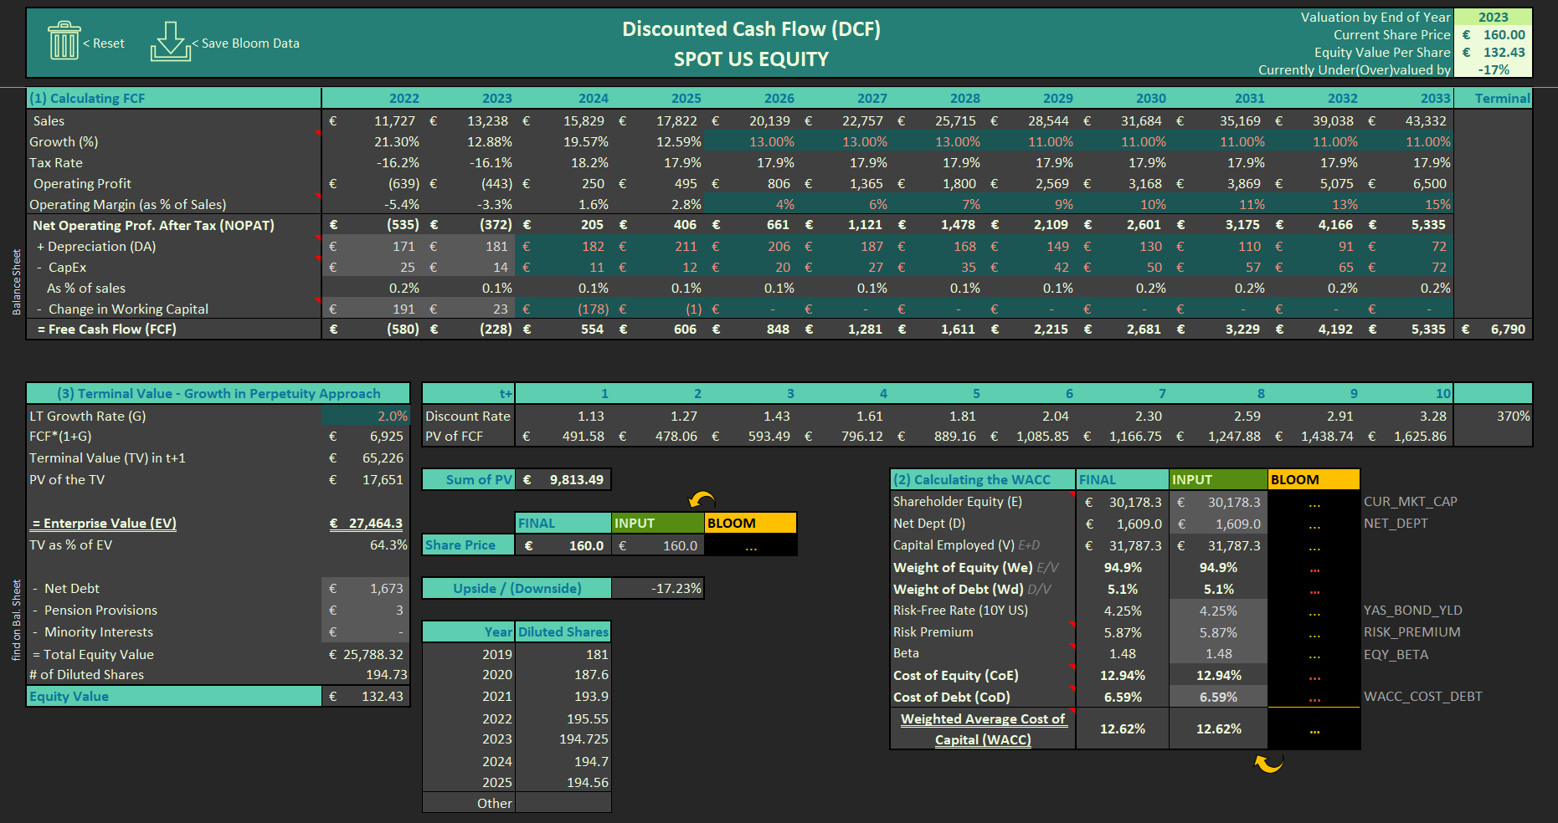Screen dimensions: 1558x823
Task: Select the Valuation year 2023 cell
Action: (1493, 17)
